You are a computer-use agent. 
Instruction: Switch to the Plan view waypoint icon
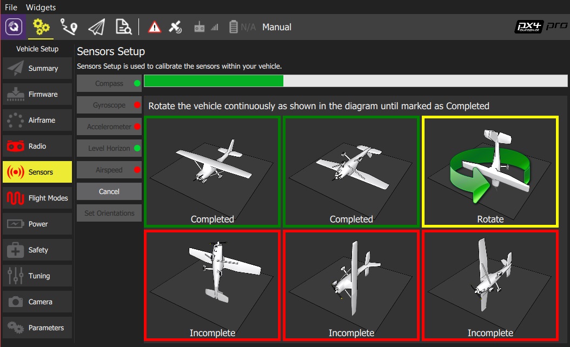(x=69, y=26)
